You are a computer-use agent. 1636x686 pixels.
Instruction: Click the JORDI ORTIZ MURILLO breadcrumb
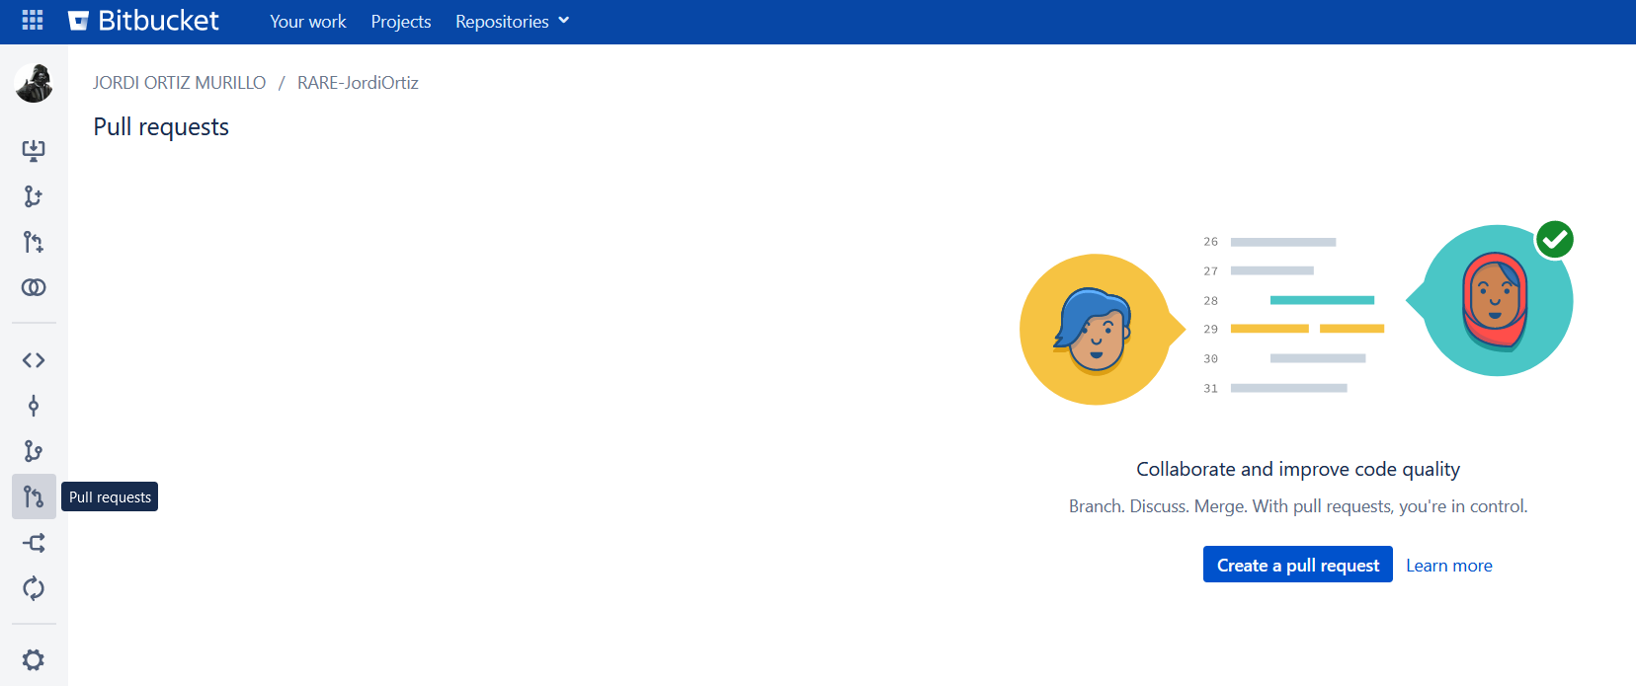(x=179, y=83)
